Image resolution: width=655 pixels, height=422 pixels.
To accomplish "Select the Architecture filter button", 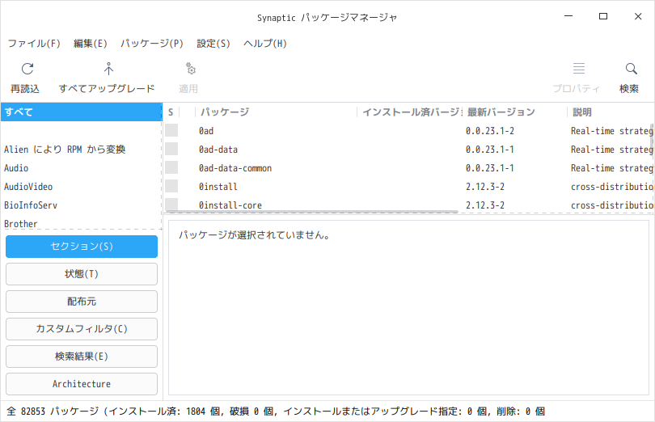I will coord(82,384).
